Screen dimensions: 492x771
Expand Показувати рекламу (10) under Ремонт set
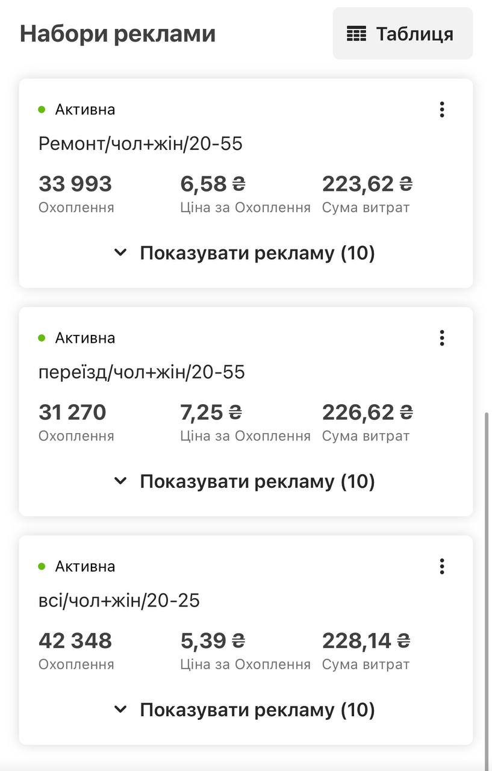(244, 253)
